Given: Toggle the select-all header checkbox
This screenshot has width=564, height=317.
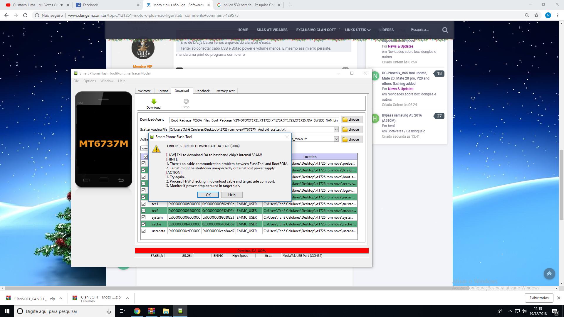Looking at the screenshot, I should point(146,156).
